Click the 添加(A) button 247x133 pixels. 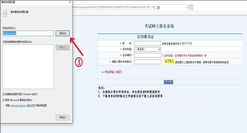click(x=62, y=34)
